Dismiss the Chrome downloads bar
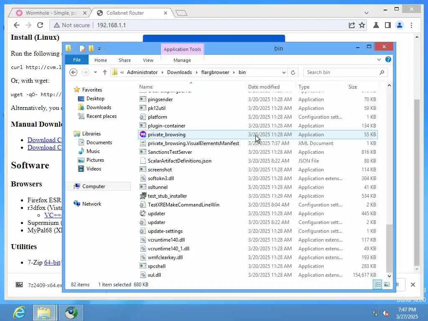 click(413, 285)
